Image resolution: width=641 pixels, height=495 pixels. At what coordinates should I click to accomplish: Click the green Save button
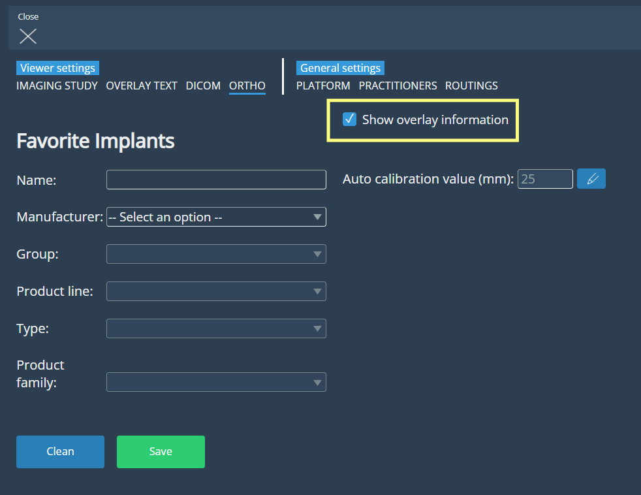[161, 452]
